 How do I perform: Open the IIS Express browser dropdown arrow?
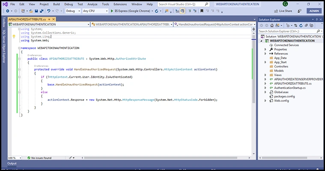point(152,11)
